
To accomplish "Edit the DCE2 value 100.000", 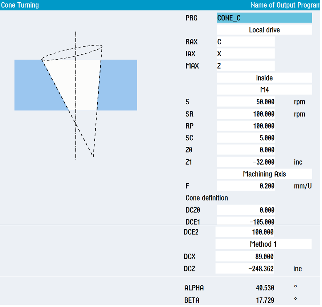I will (244, 232).
